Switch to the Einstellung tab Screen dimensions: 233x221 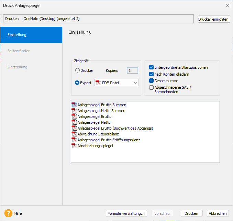pyautogui.click(x=31, y=35)
